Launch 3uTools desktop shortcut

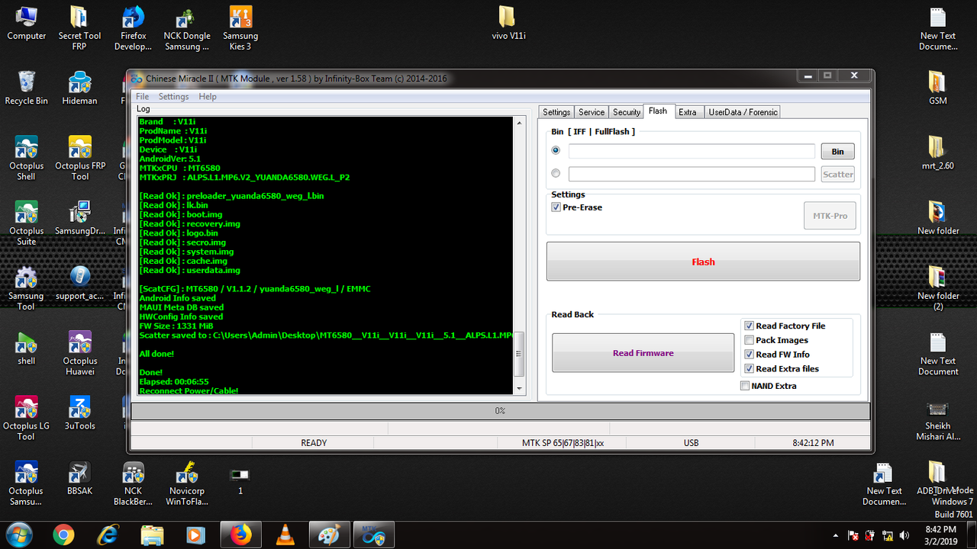click(80, 413)
